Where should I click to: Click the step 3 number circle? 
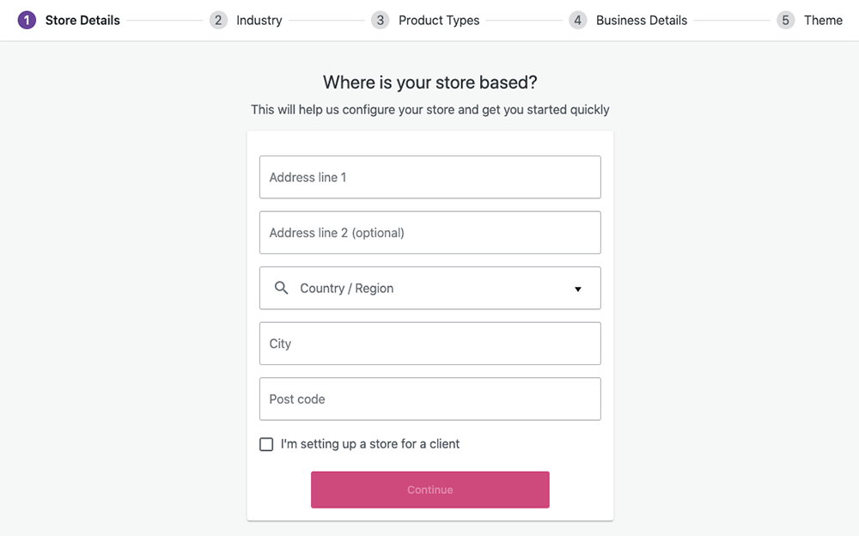(x=381, y=21)
